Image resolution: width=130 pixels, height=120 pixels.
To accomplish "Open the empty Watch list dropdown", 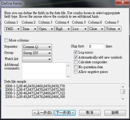I will point(37,59).
